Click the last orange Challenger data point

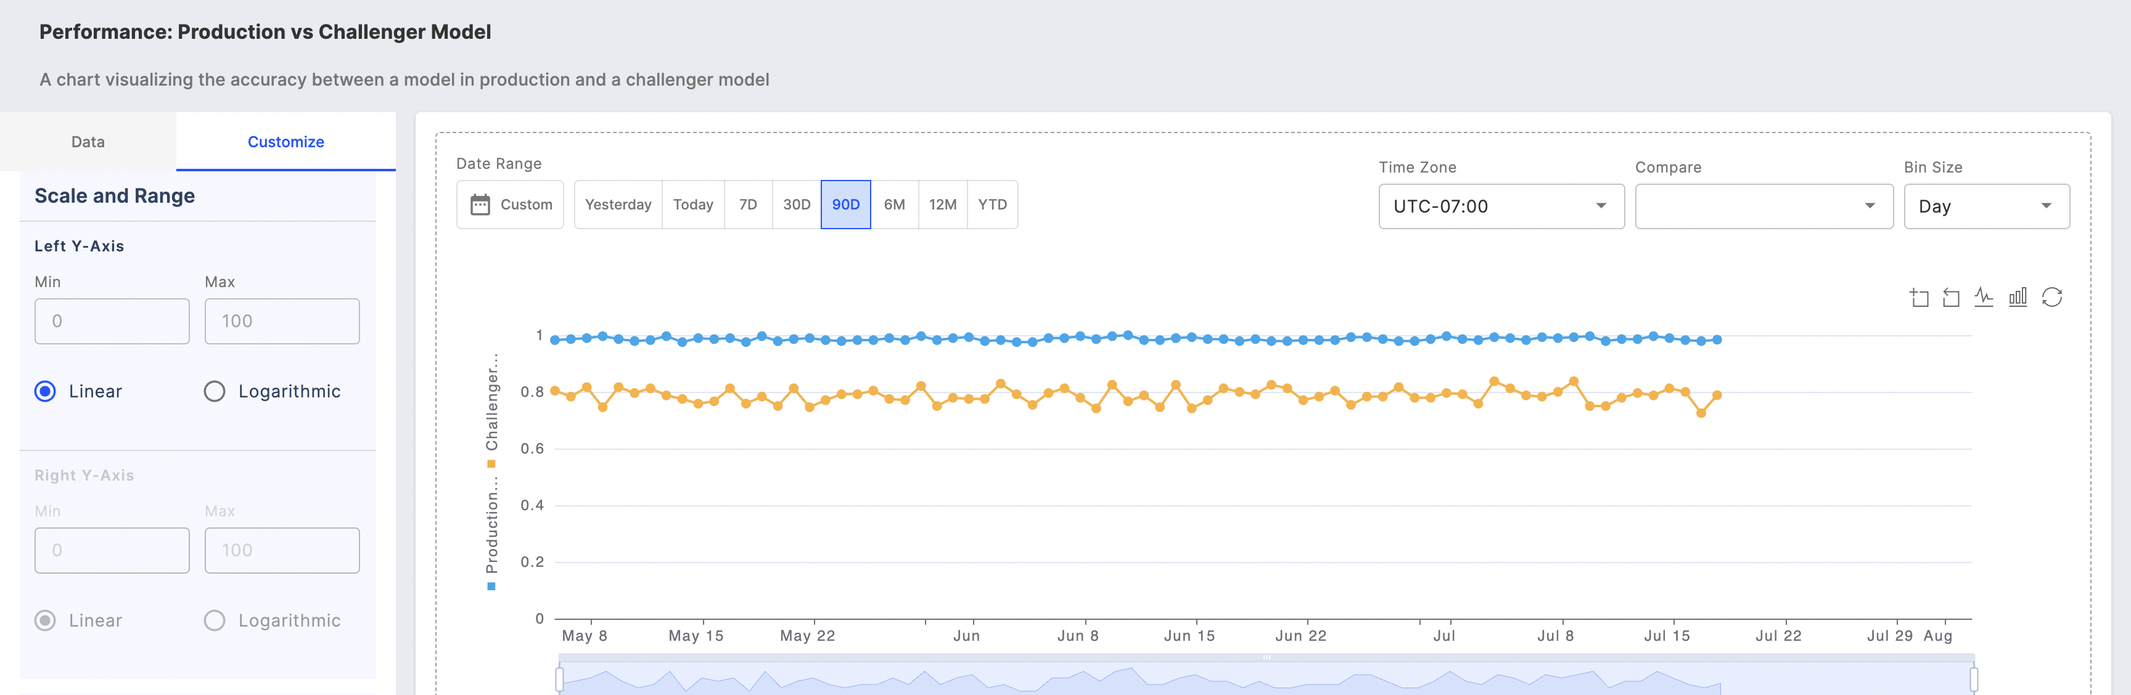[x=1717, y=395]
